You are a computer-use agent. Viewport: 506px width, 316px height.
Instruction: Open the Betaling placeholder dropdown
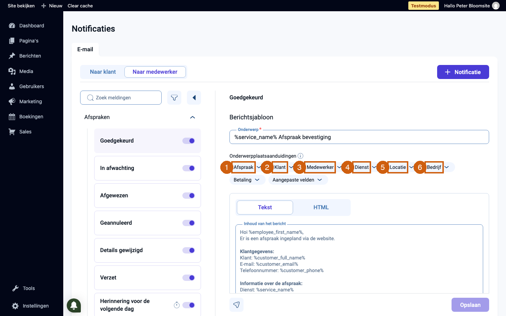point(247,180)
